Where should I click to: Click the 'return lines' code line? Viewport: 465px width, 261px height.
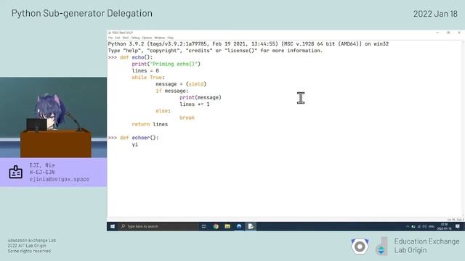[x=150, y=124]
